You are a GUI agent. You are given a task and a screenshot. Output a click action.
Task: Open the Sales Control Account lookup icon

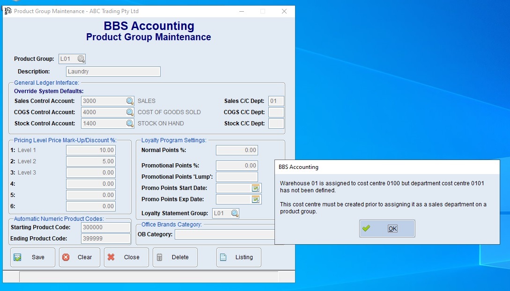pos(130,101)
